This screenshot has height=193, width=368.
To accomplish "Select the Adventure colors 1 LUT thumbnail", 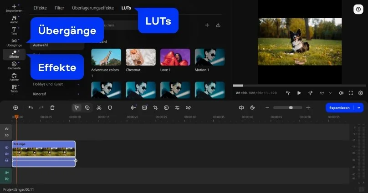I will pos(106,57).
